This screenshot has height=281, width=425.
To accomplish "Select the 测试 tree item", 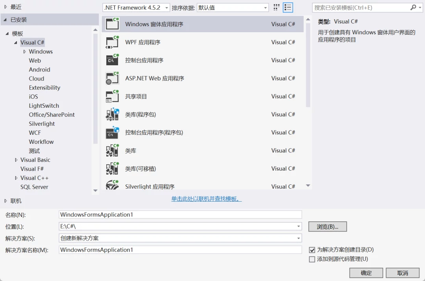I will tap(34, 151).
